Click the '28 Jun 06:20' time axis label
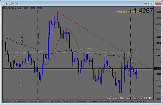Image resolution: width=163 pixels, height=105 pixels. coord(105,101)
